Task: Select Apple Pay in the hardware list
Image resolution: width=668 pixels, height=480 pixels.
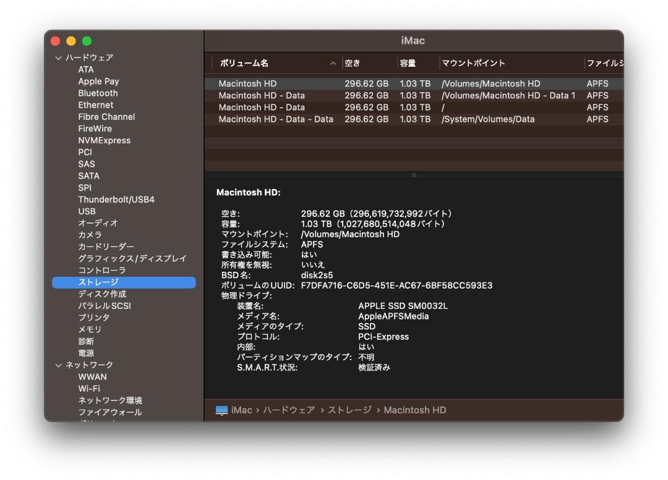Action: [98, 81]
